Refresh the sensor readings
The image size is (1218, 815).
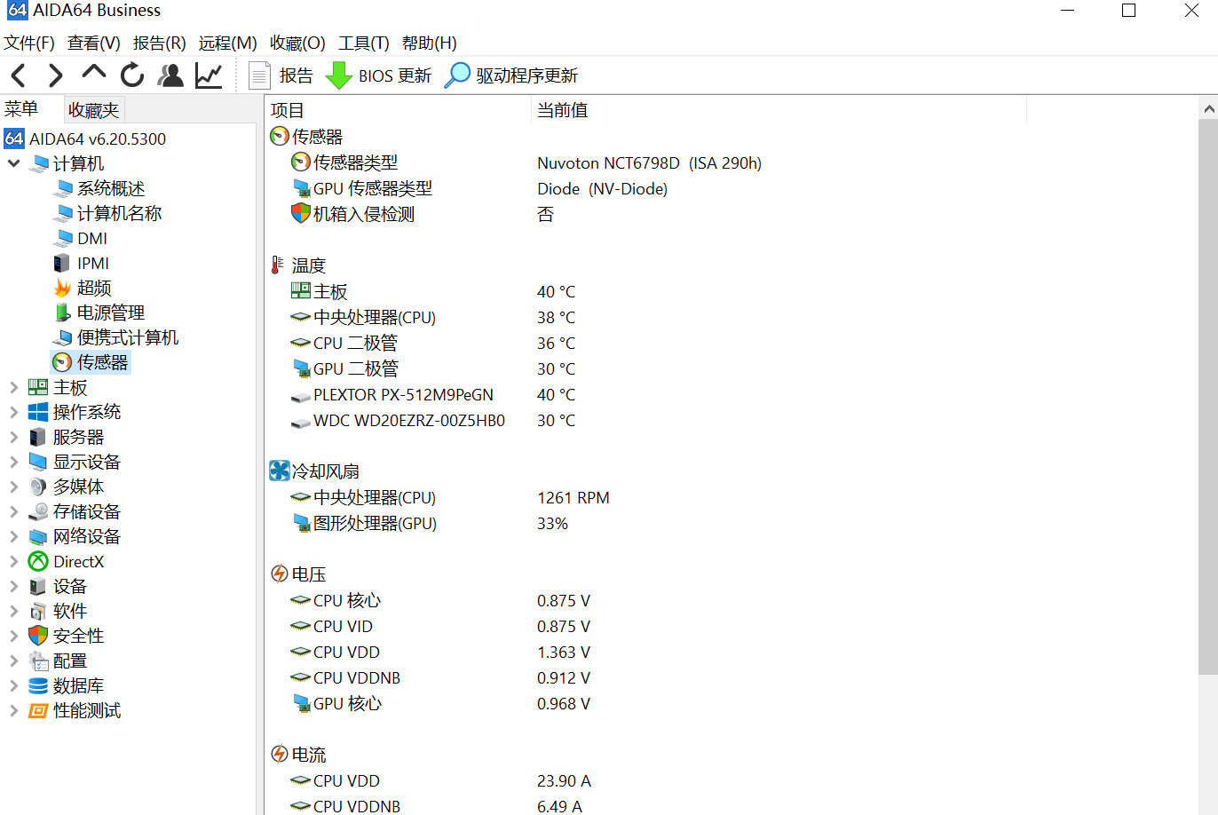(132, 75)
